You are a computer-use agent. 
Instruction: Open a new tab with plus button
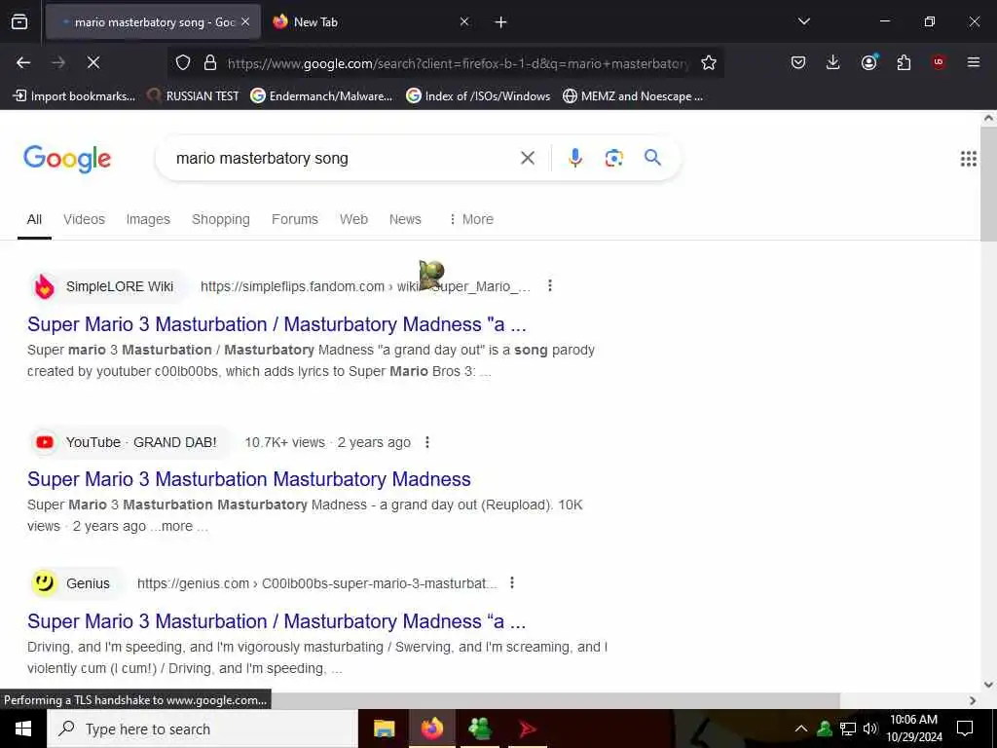coord(501,22)
